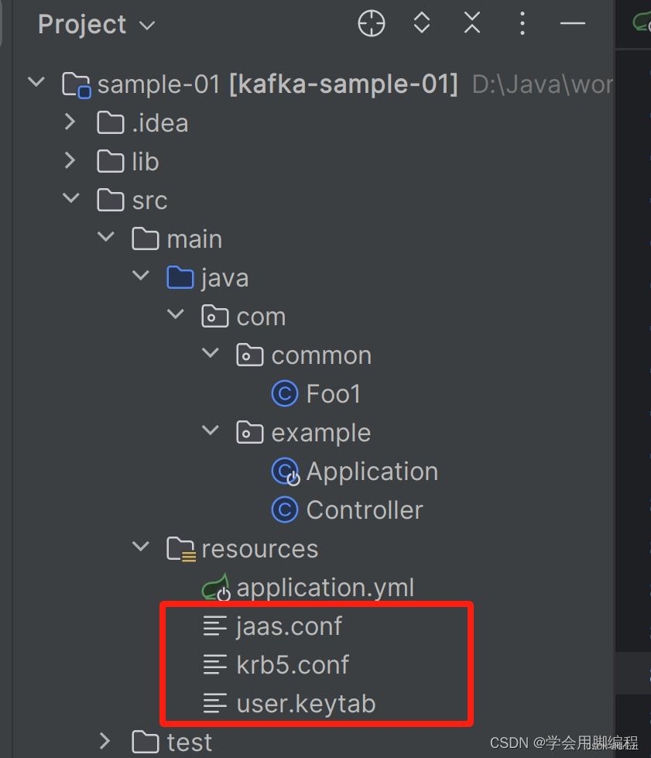Collapse the resources folder
Image resolution: width=651 pixels, height=758 pixels.
point(141,547)
